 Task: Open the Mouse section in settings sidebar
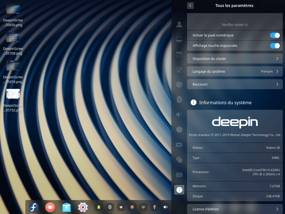[x=179, y=160]
